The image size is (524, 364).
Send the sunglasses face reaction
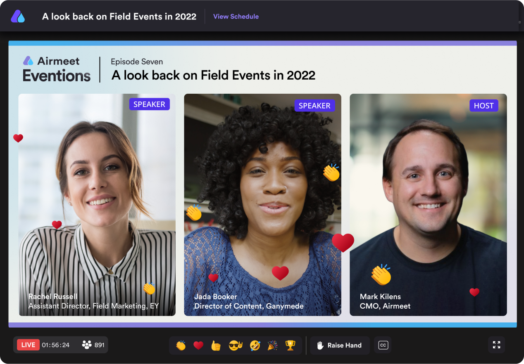click(235, 345)
